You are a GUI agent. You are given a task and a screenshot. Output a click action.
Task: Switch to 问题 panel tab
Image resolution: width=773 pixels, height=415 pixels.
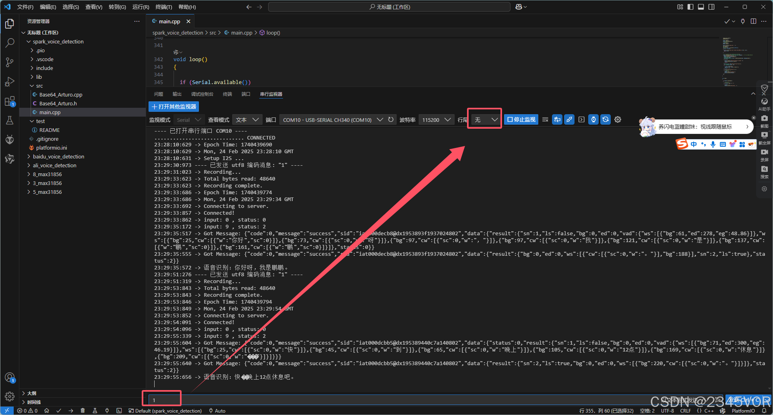coord(159,94)
